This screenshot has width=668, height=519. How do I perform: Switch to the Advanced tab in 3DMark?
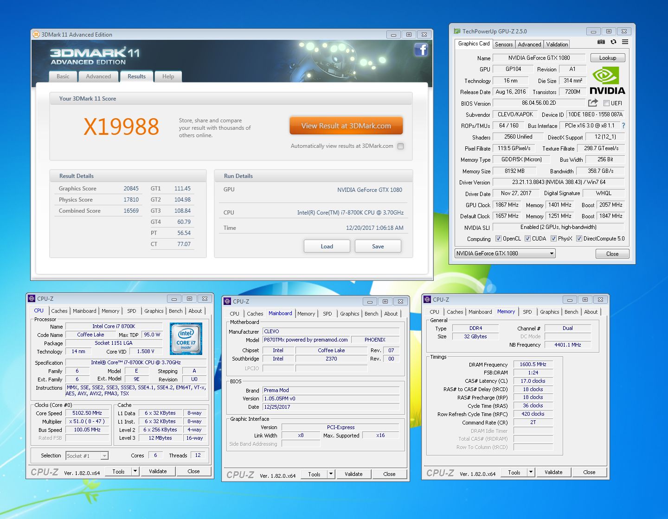pyautogui.click(x=98, y=76)
